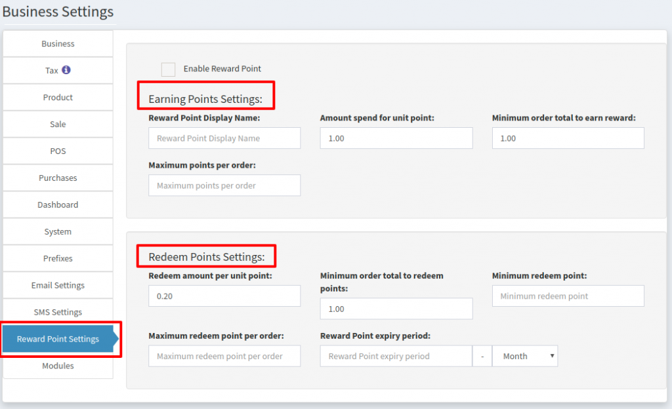Click the Reward Point Display Name field

pos(224,138)
